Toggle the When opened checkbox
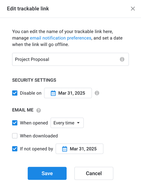The image size is (141, 192). tap(15, 123)
